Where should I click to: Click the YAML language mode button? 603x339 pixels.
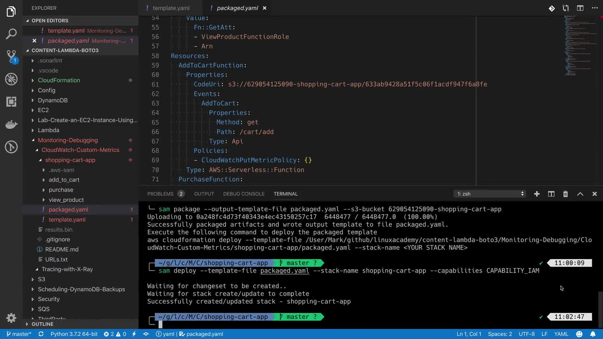coord(561,334)
